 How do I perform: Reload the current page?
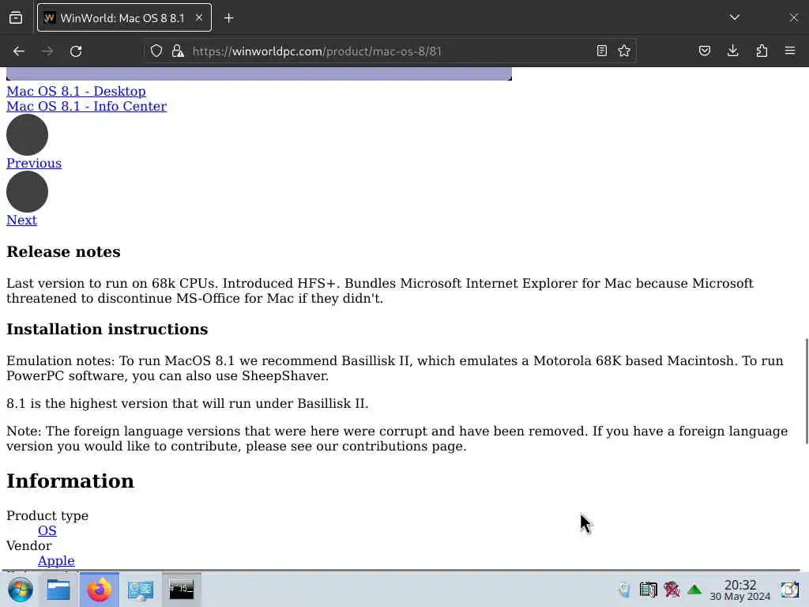[76, 51]
